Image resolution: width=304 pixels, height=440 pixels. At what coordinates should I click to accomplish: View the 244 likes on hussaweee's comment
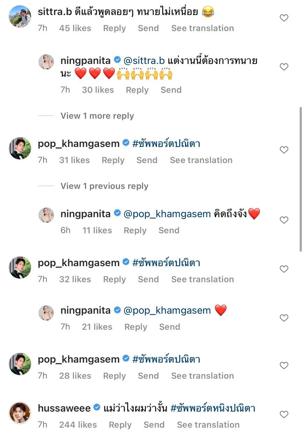tap(78, 425)
